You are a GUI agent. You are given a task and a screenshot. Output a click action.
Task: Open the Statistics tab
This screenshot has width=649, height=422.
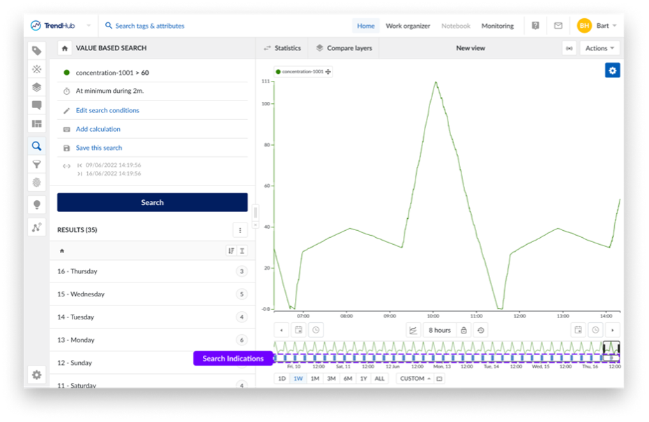coord(282,48)
